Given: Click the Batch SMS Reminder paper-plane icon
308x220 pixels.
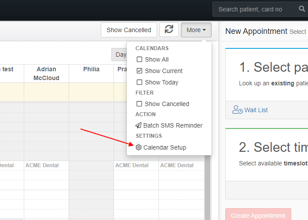Looking at the screenshot, I should tap(139, 125).
